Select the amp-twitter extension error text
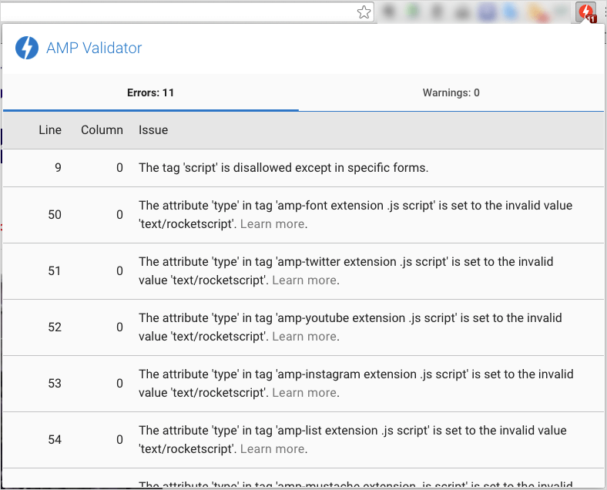The height and width of the screenshot is (490, 607). pos(346,271)
